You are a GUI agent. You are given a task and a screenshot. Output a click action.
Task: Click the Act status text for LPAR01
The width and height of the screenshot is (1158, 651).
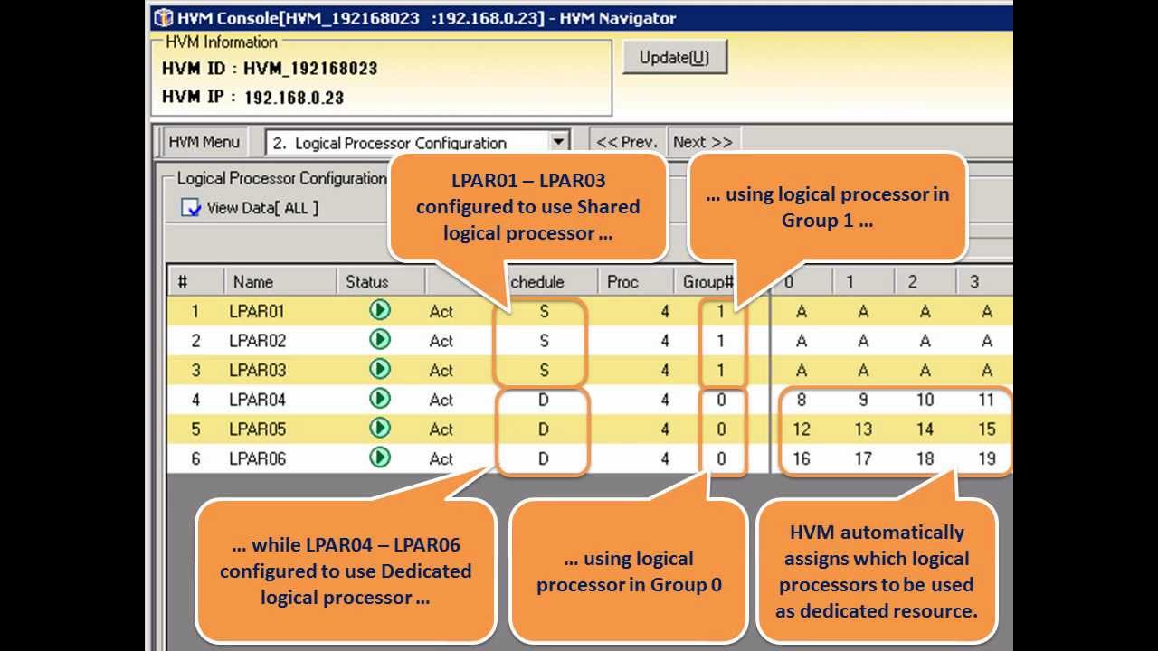pos(441,311)
